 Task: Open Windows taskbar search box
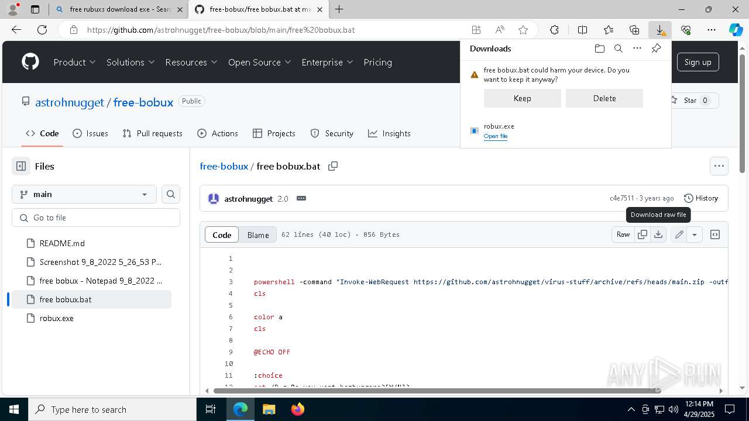click(112, 409)
